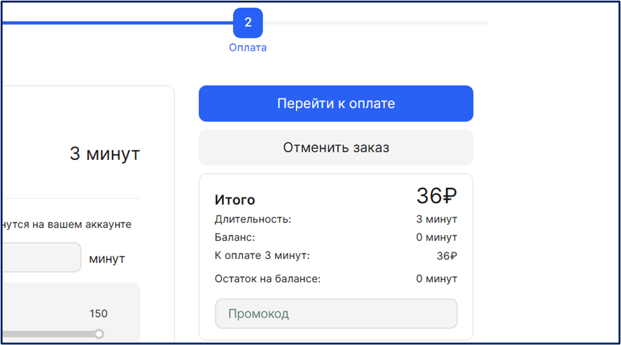Cancel the order with Отменить заказ
The height and width of the screenshot is (345, 621).
[336, 148]
